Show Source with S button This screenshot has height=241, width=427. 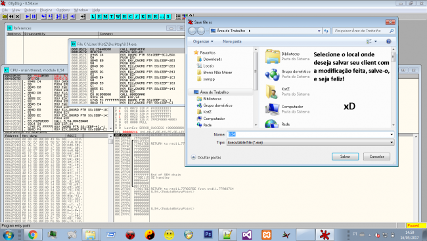(168, 16)
